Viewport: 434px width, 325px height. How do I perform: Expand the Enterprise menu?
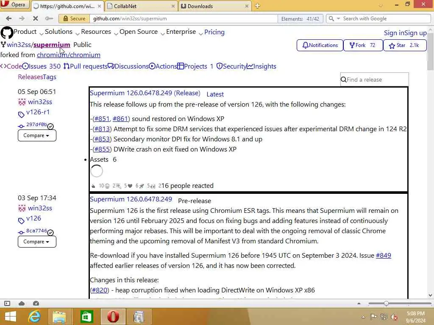point(184,32)
